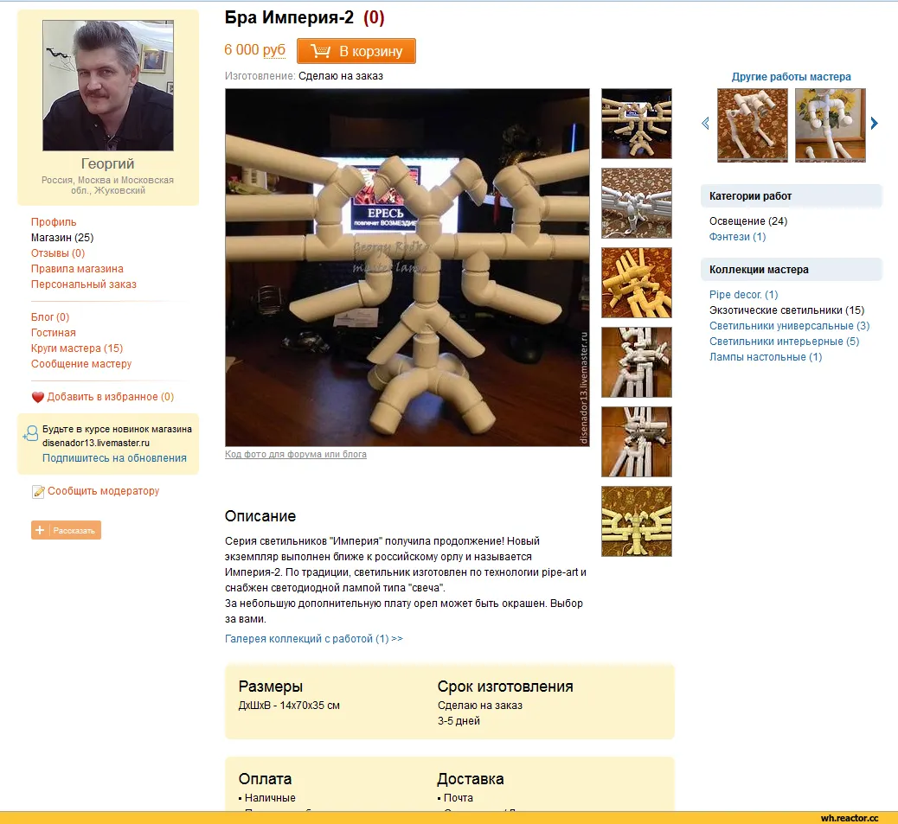This screenshot has height=824, width=898.
Task: Add item to cart with В корзину
Action: [x=356, y=52]
